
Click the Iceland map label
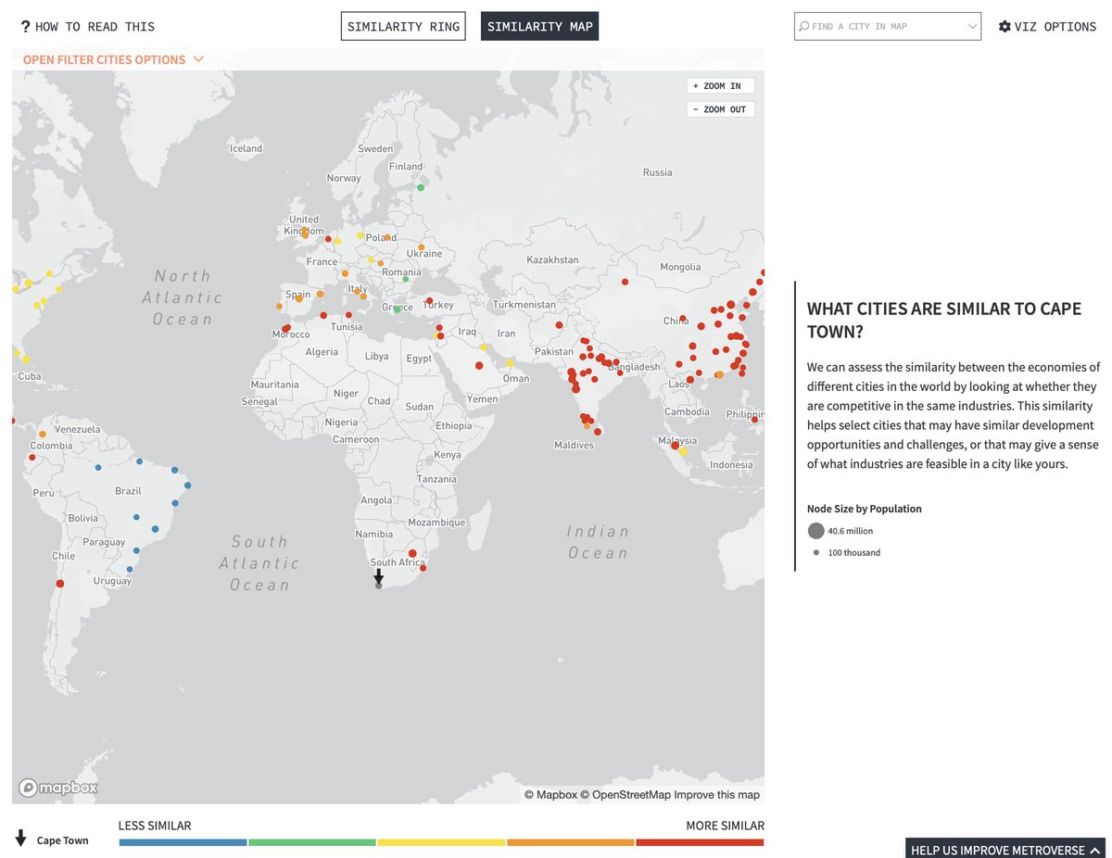coord(246,148)
